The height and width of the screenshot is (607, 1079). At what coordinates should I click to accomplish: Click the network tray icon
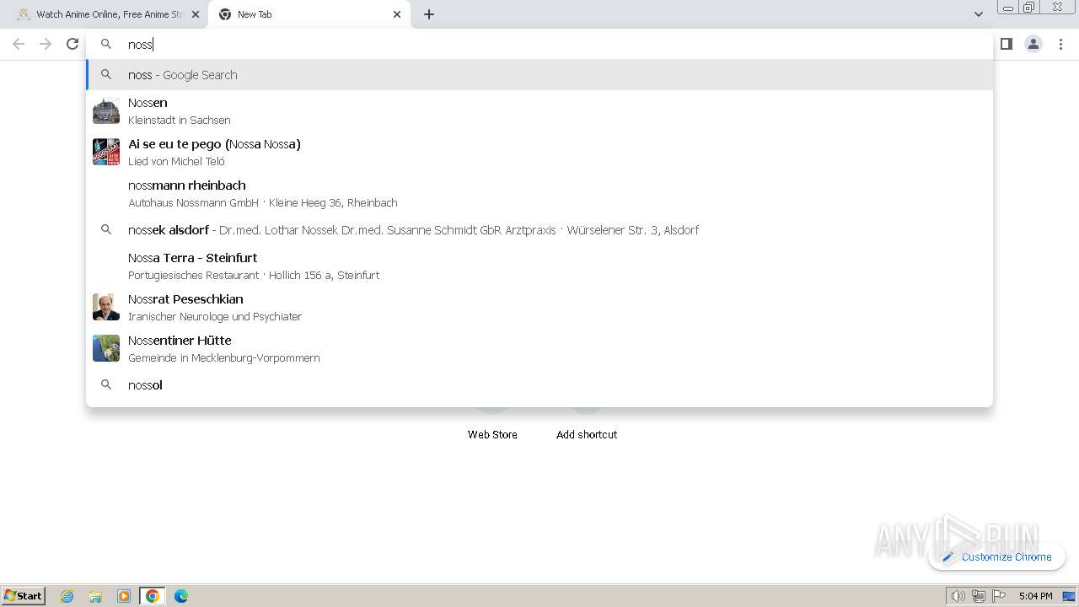[x=978, y=596]
